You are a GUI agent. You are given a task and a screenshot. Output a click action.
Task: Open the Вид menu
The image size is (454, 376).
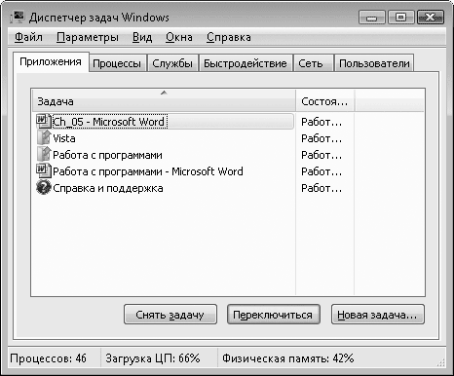point(142,37)
